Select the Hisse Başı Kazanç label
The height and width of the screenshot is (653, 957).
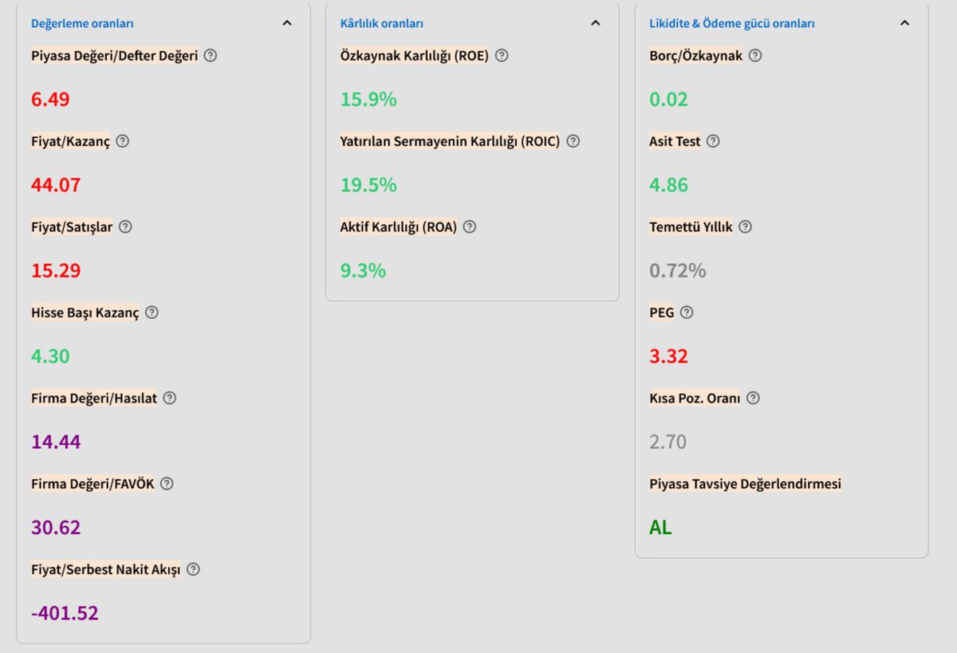tap(85, 313)
